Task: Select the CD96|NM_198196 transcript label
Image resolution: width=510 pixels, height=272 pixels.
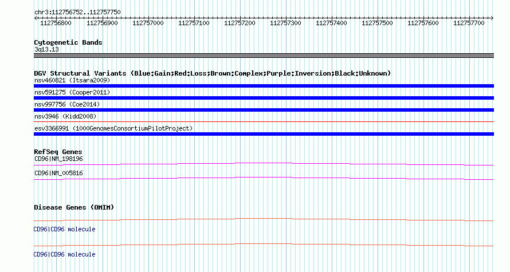Action: coord(58,159)
